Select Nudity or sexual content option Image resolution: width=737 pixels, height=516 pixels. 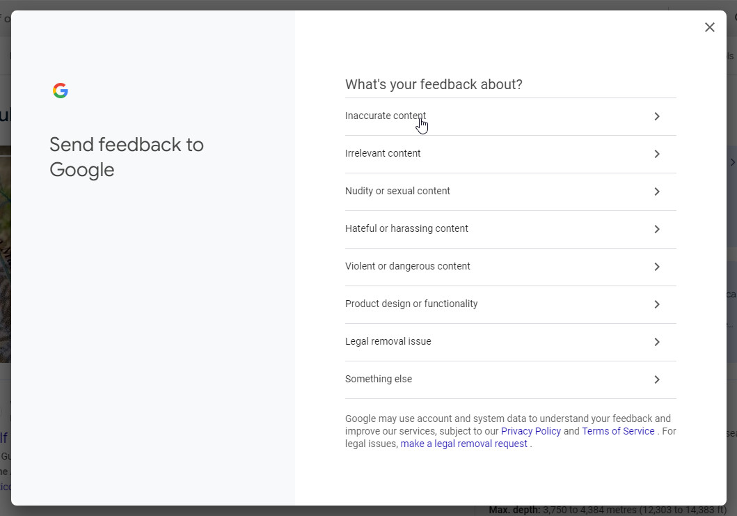(x=397, y=191)
